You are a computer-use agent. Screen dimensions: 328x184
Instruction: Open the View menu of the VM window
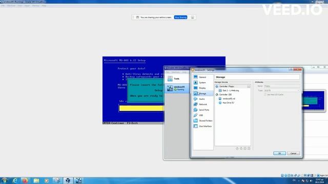[20, 6]
